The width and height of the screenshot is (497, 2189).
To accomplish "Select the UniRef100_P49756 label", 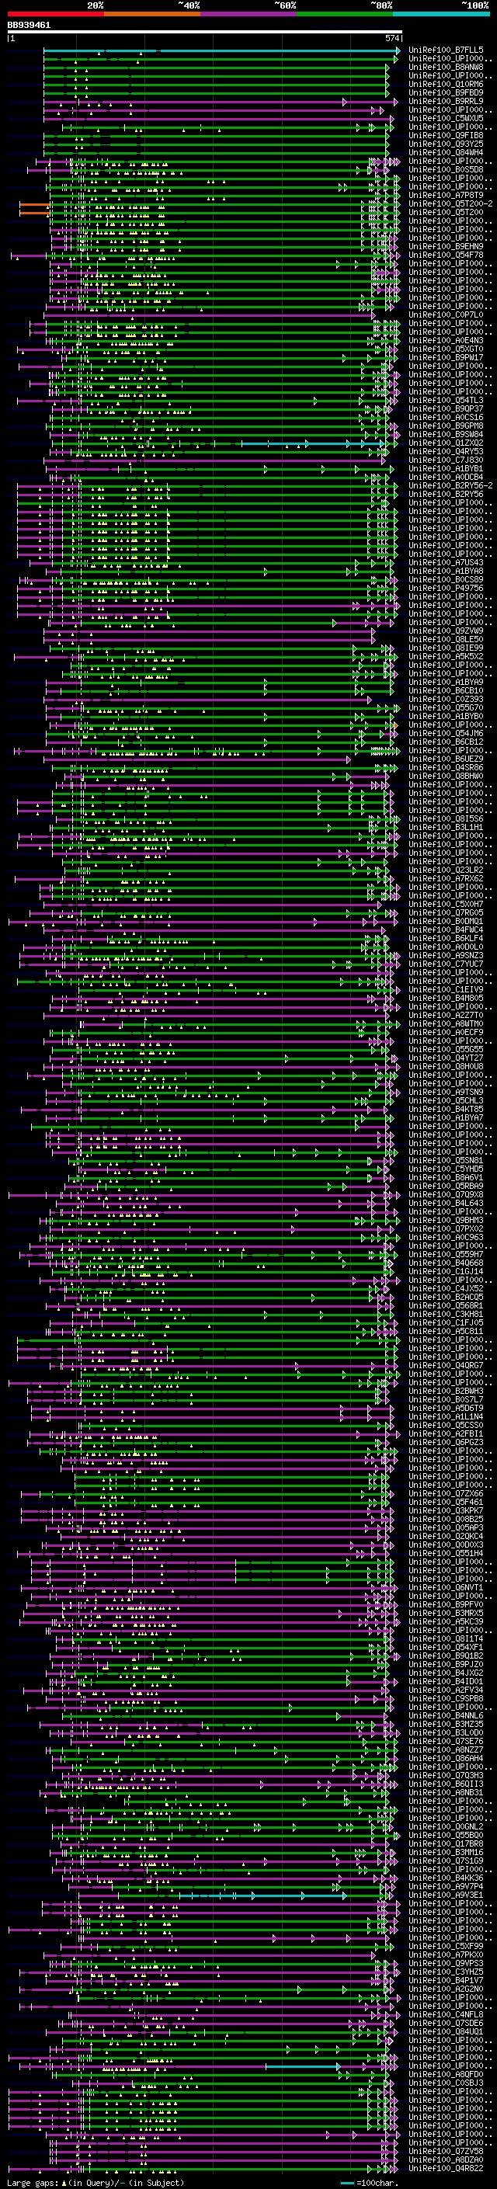I will pyautogui.click(x=446, y=588).
